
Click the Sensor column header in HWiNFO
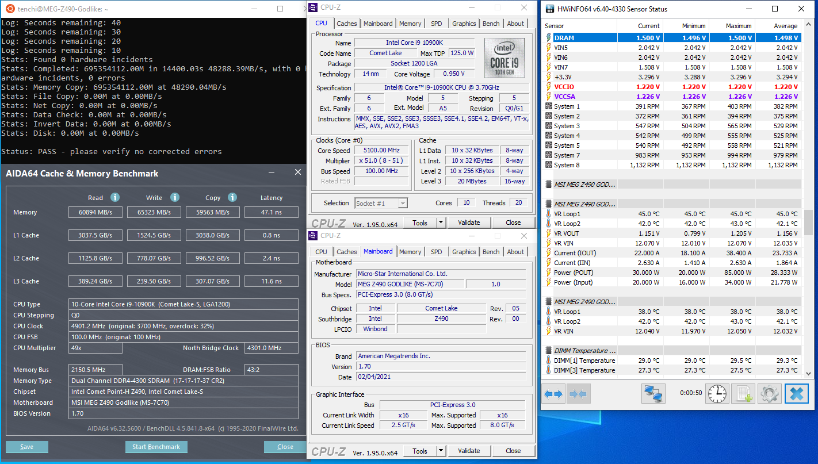click(580, 26)
